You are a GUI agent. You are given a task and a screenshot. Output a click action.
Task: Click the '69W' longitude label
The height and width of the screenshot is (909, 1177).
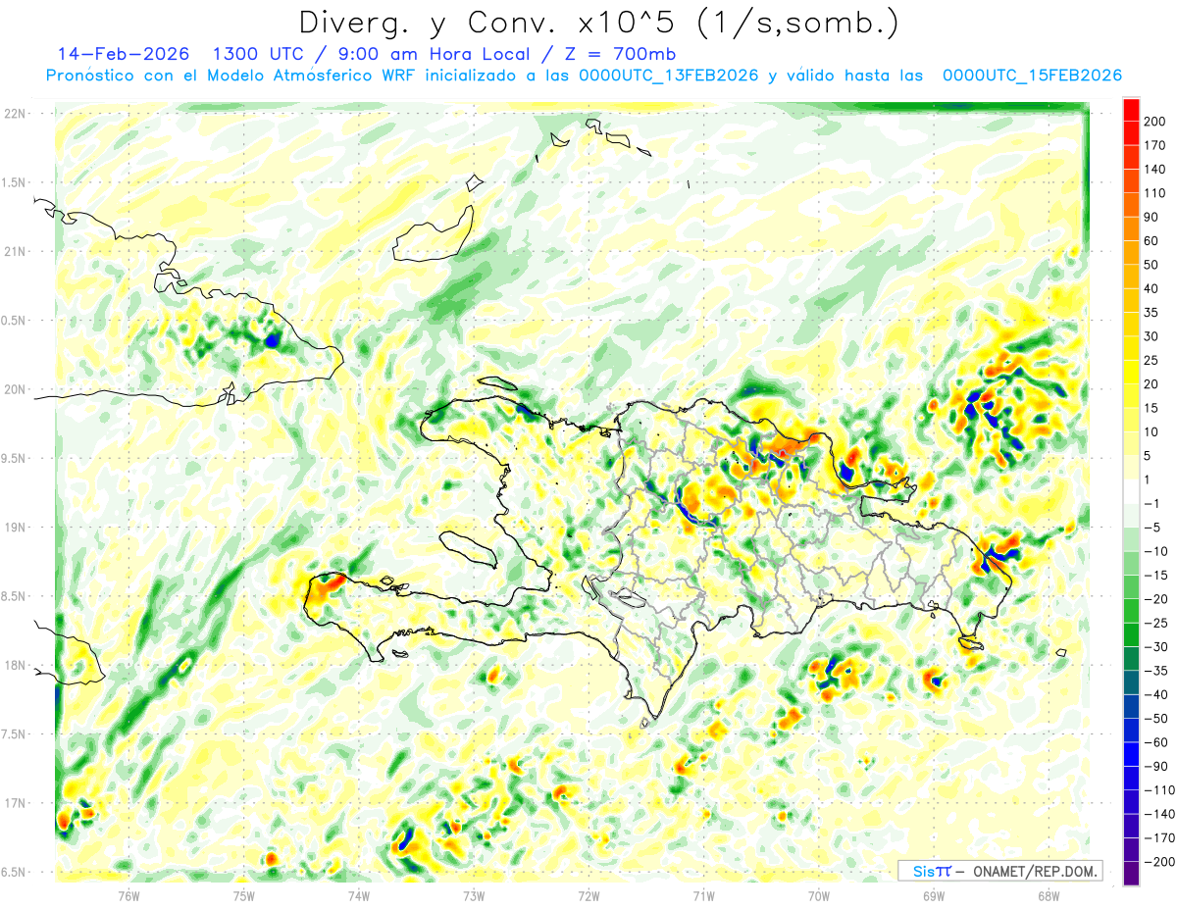tap(934, 896)
